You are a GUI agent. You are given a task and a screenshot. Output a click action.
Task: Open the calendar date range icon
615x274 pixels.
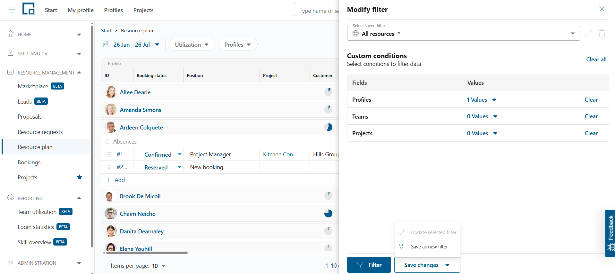point(107,44)
